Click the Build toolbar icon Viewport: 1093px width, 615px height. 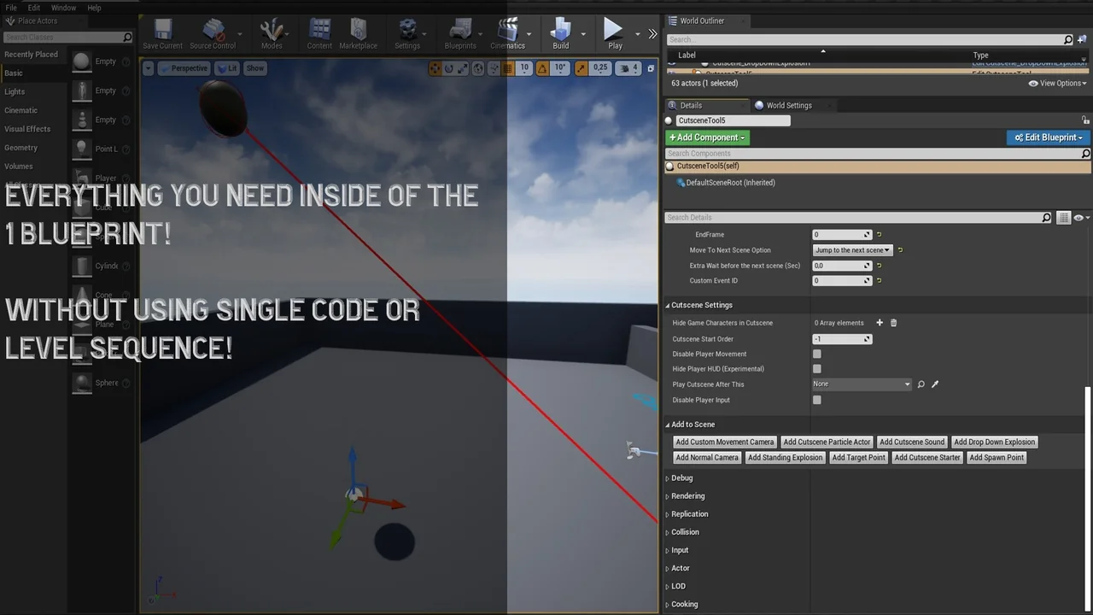click(x=560, y=32)
